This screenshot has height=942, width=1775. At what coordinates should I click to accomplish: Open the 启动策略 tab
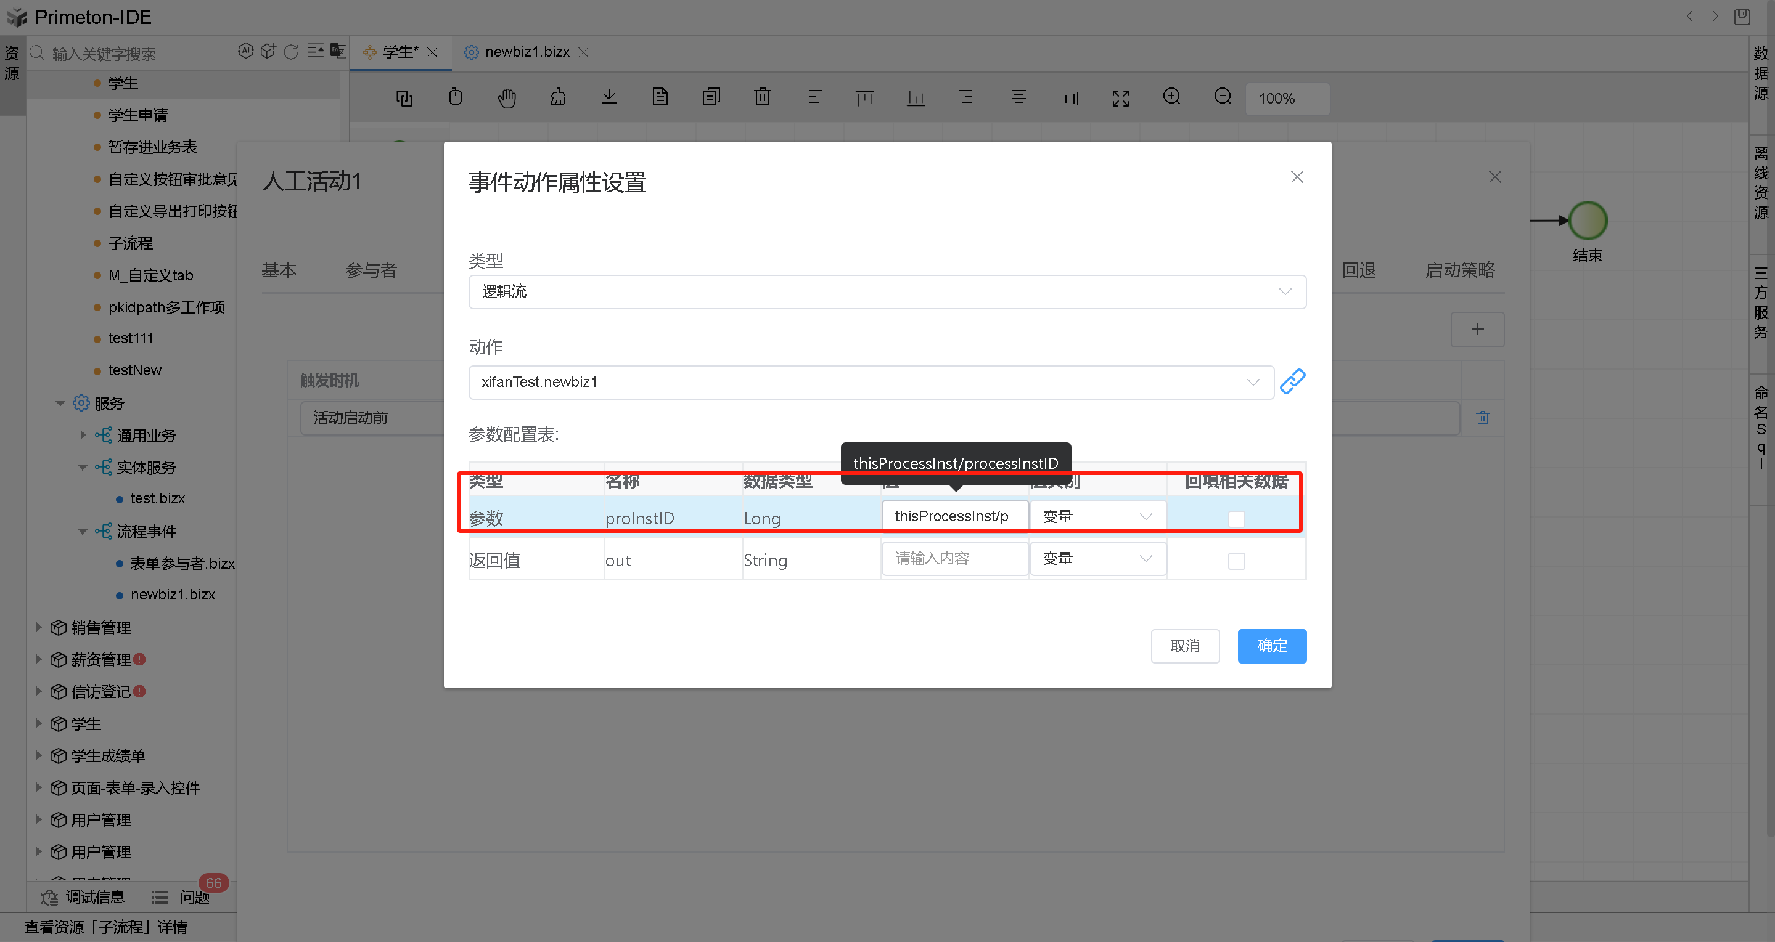[x=1459, y=270]
